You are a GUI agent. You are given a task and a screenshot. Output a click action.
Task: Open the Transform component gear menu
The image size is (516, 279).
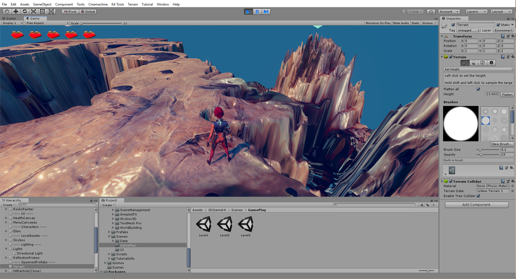click(x=513, y=36)
